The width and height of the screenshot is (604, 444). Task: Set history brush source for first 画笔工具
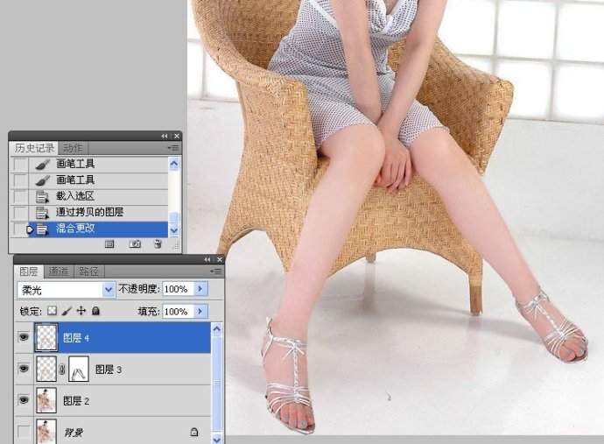(19, 165)
